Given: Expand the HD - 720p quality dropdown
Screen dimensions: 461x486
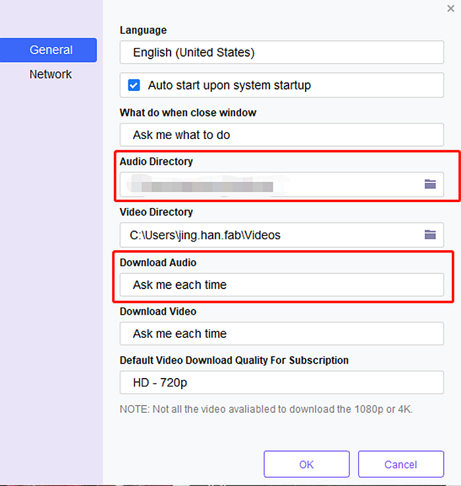Looking at the screenshot, I should [x=281, y=383].
